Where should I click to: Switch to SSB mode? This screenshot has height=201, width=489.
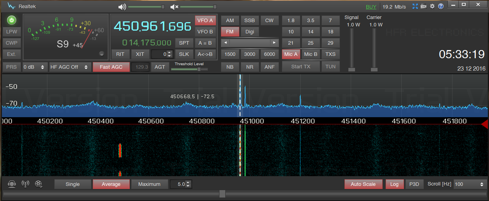point(250,21)
